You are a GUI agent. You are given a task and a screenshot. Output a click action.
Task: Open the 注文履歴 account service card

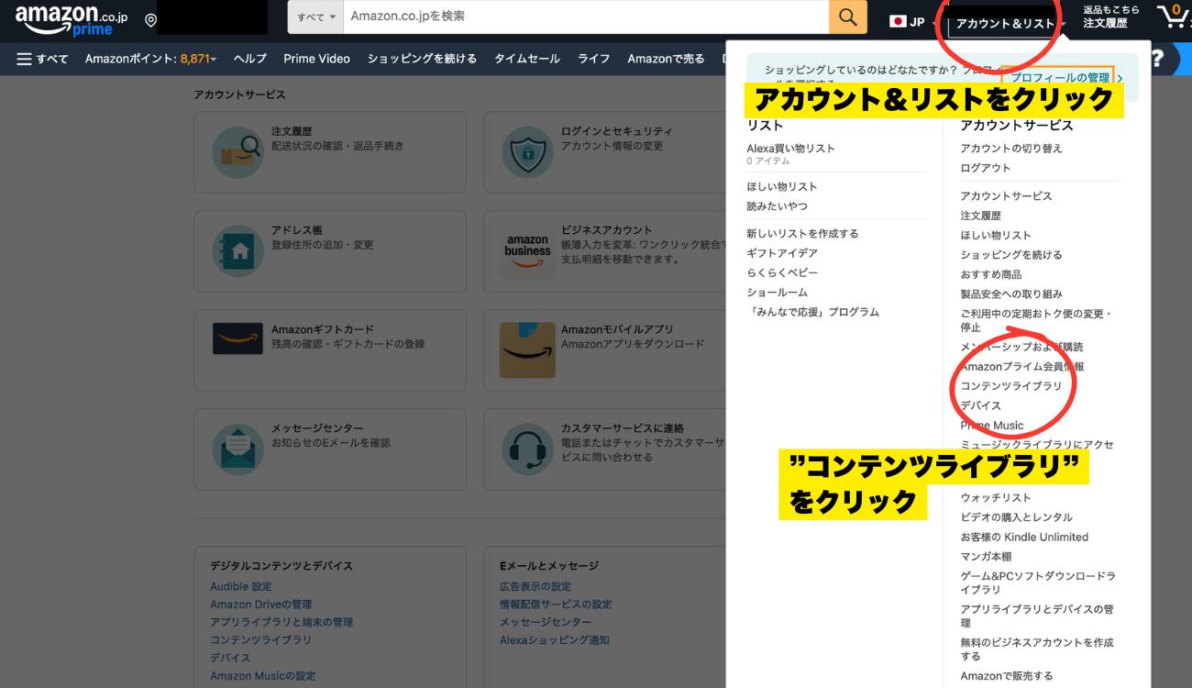(x=329, y=151)
